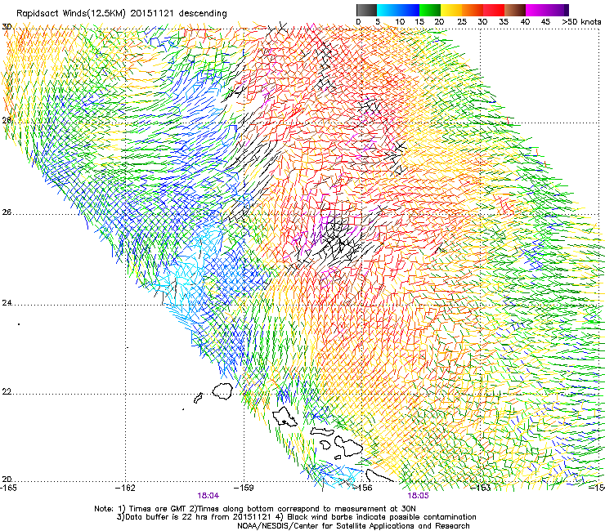Click the orange 25-30 knots legend swatch

pos(473,10)
